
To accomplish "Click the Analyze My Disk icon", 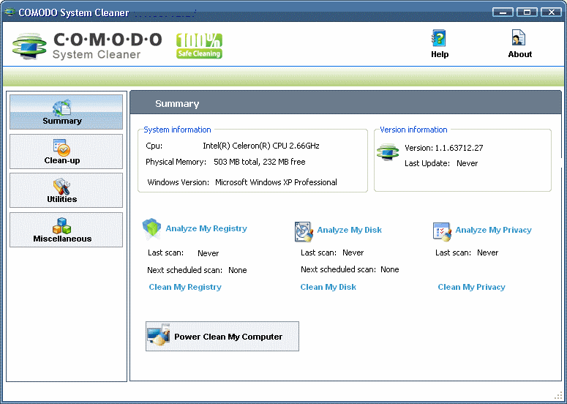I will click(x=304, y=231).
